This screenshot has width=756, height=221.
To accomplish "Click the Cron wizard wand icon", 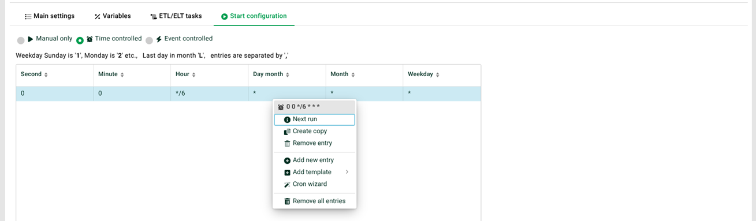I will pos(287,185).
